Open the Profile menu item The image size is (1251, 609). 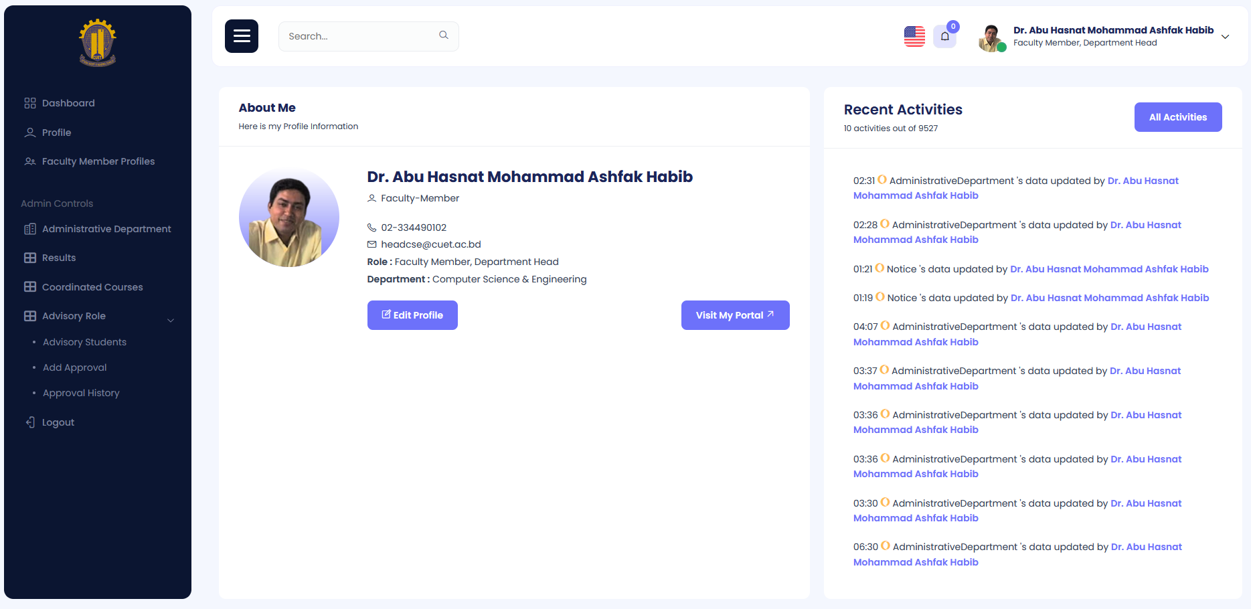[x=56, y=133]
